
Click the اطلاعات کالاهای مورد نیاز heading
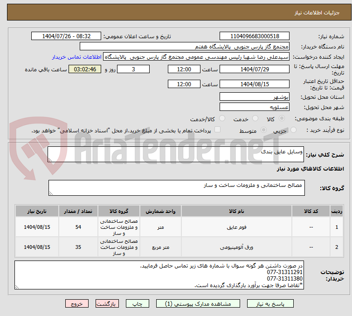pyautogui.click(x=310, y=169)
